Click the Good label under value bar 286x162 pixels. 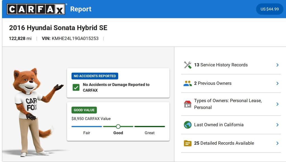click(118, 133)
